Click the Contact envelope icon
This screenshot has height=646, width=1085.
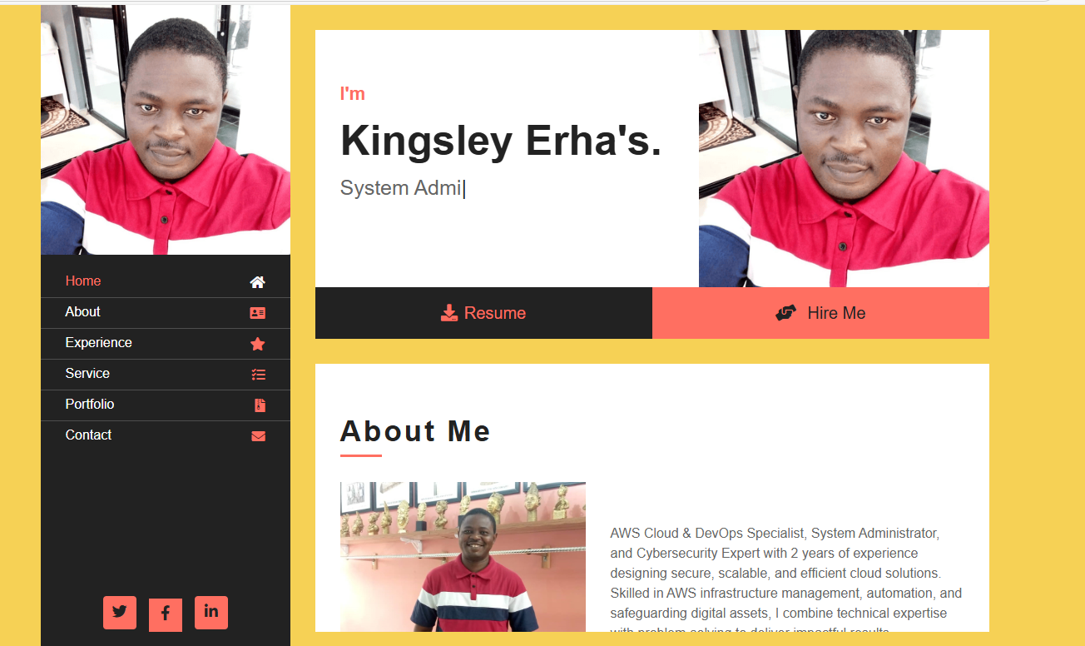259,436
